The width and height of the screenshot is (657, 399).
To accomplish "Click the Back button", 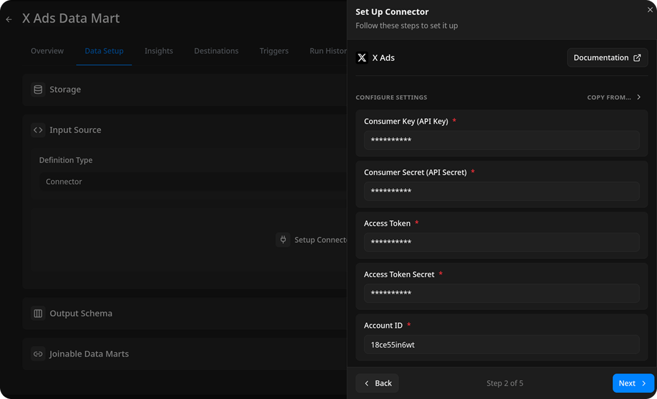I will 377,383.
